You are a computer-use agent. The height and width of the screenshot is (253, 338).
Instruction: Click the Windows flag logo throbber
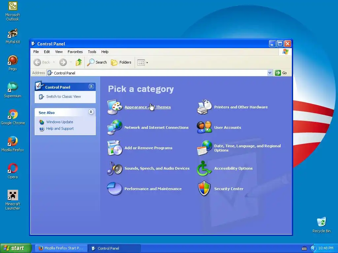click(x=285, y=52)
